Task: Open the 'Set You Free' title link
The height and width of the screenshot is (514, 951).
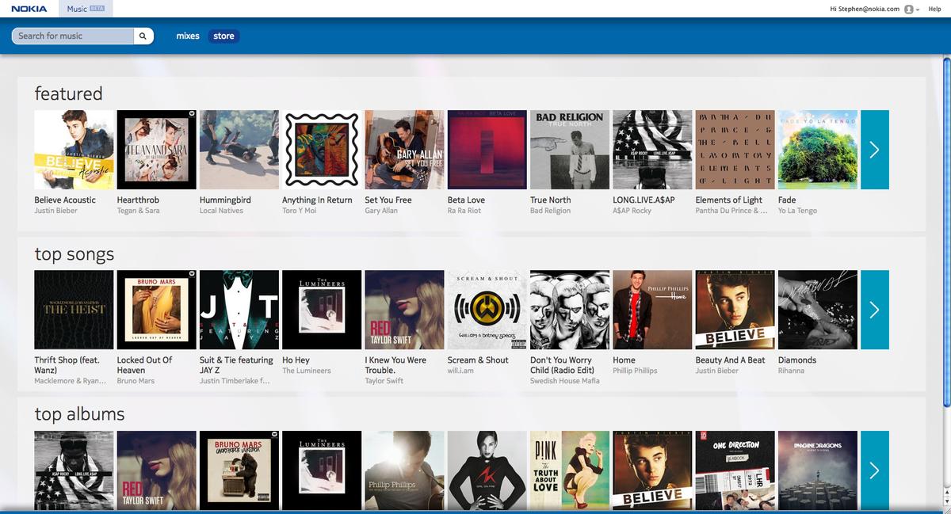Action: coord(388,200)
